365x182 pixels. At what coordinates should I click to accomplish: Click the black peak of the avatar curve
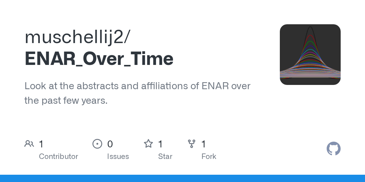(310, 28)
